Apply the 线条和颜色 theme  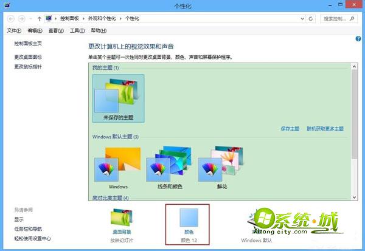click(170, 168)
